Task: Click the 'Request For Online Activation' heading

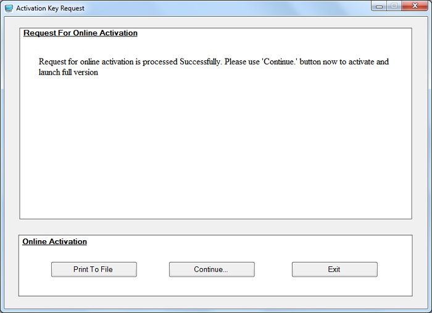Action: click(x=80, y=33)
